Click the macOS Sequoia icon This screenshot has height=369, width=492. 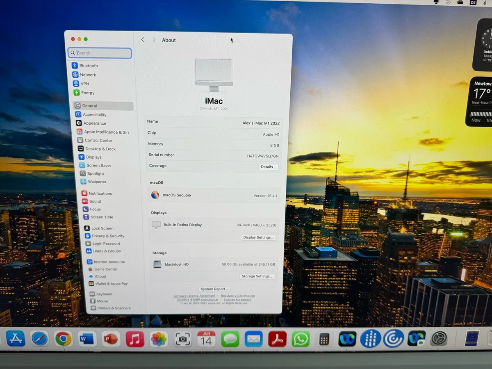click(155, 195)
